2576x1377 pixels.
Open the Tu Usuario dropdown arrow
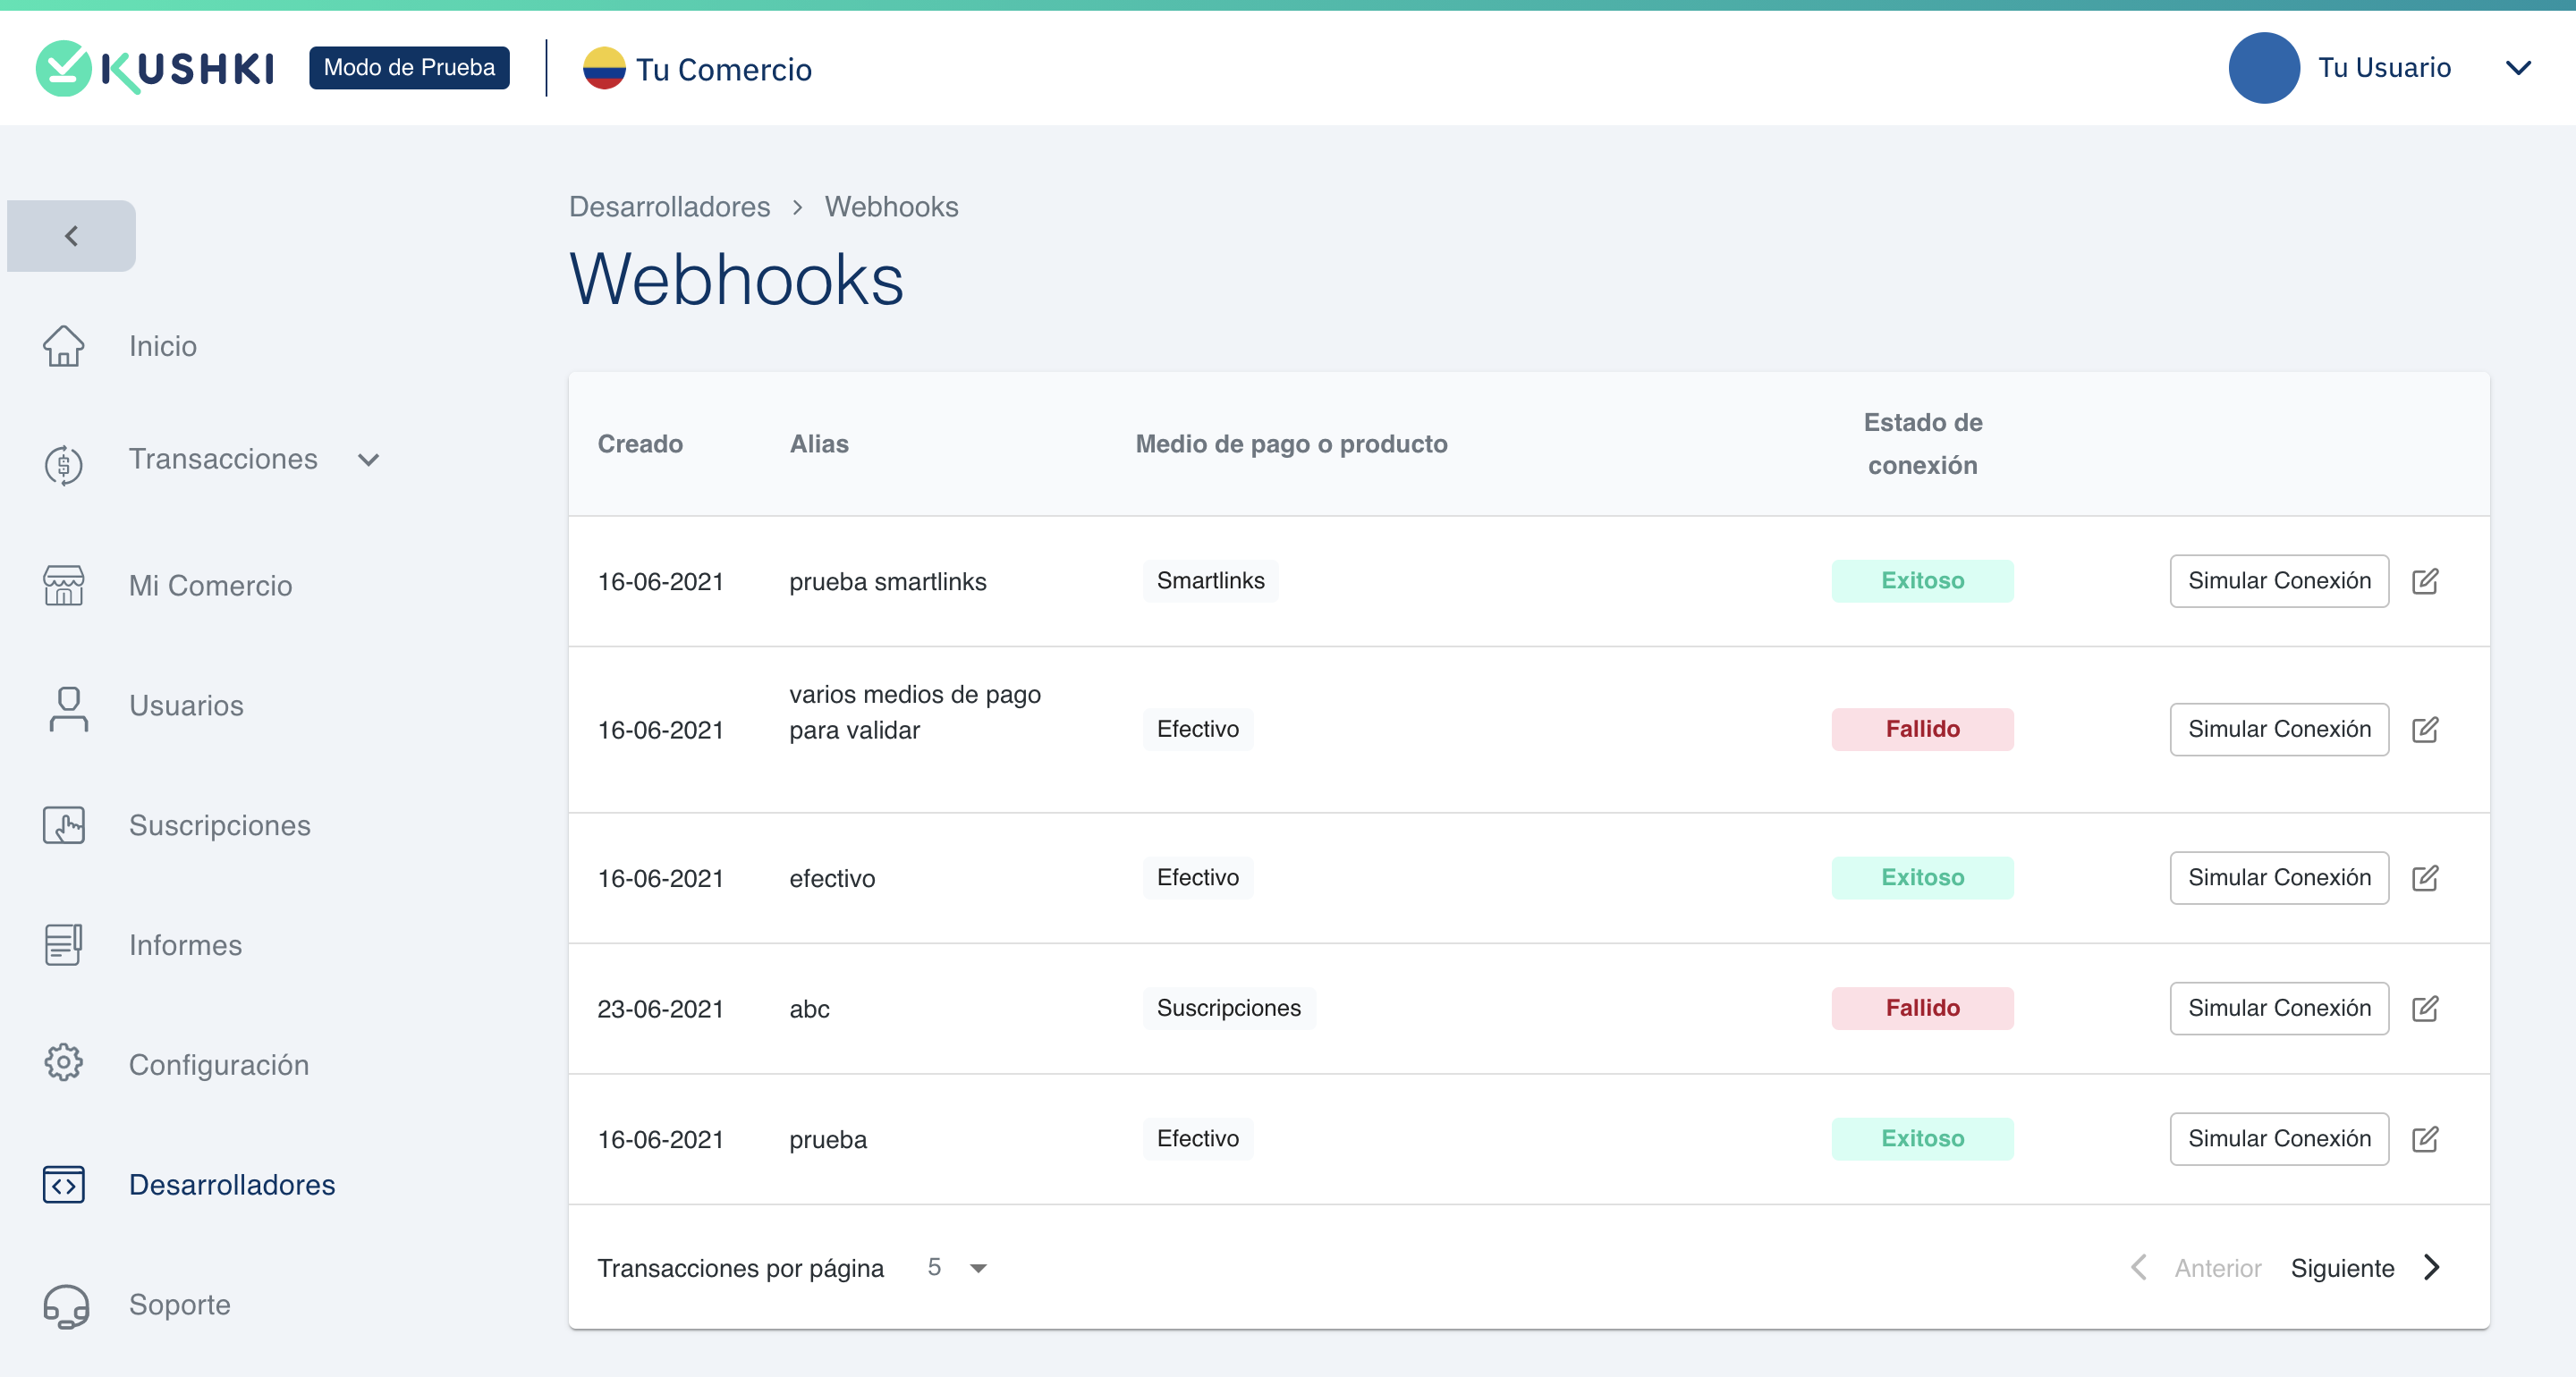tap(2518, 68)
